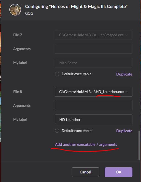Duplicate the File 8 entry
Screen dimensions: 141x182
(x=124, y=131)
